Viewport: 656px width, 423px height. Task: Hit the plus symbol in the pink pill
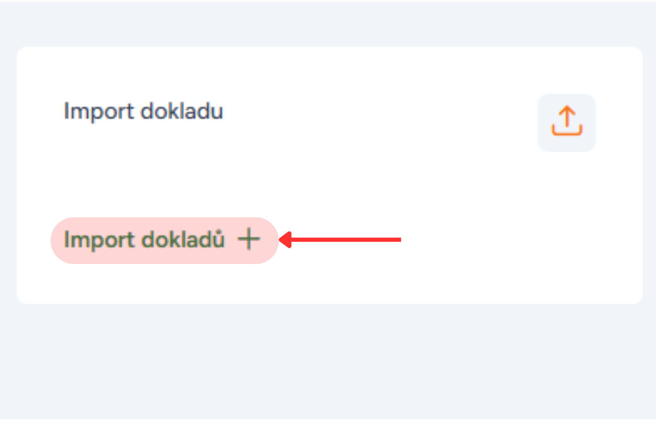(x=249, y=239)
